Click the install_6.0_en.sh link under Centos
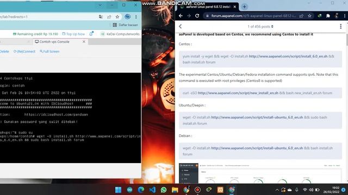 tap(288, 56)
